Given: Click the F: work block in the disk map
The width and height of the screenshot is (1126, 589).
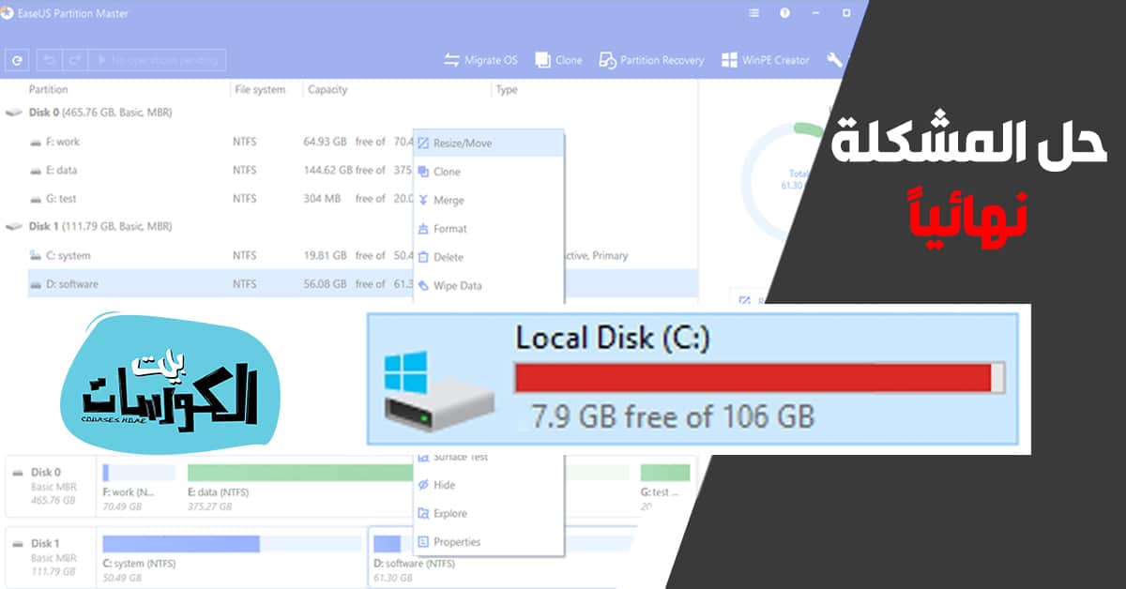Looking at the screenshot, I should tap(139, 486).
